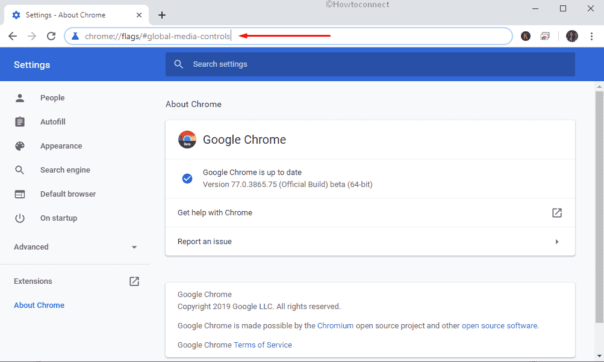Image resolution: width=604 pixels, height=362 pixels.
Task: Click the magnifier icon in Search settings
Action: pos(178,64)
